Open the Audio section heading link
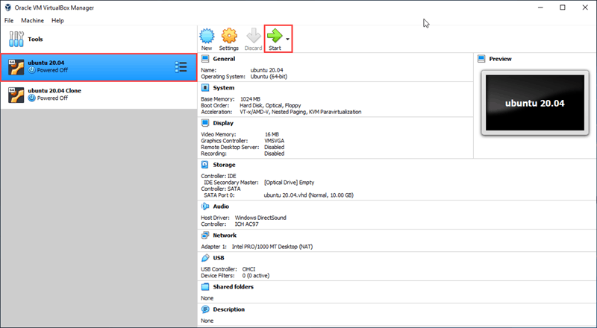The width and height of the screenshot is (597, 328). click(221, 206)
